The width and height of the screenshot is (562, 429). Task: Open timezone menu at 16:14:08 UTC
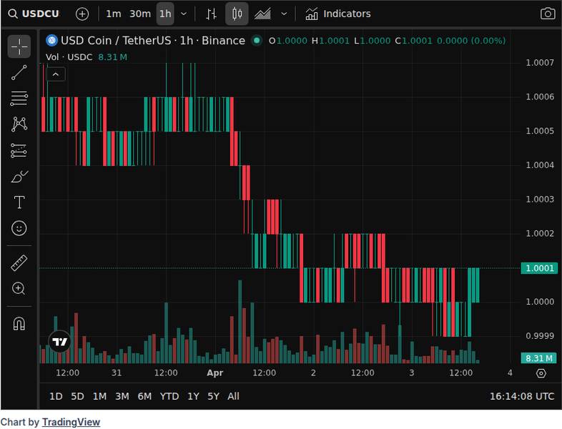[521, 396]
